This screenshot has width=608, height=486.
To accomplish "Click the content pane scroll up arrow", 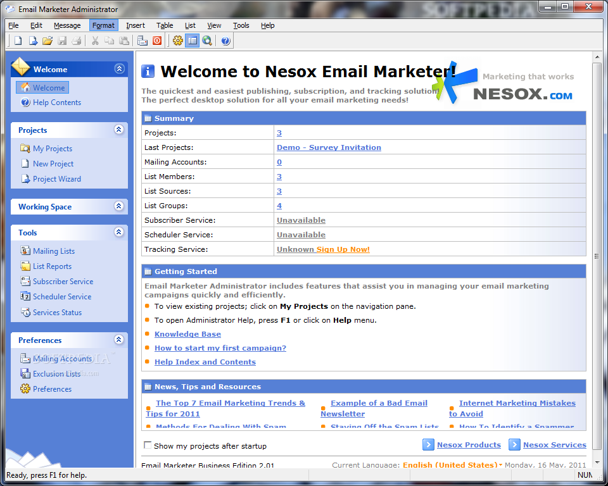I will point(597,57).
